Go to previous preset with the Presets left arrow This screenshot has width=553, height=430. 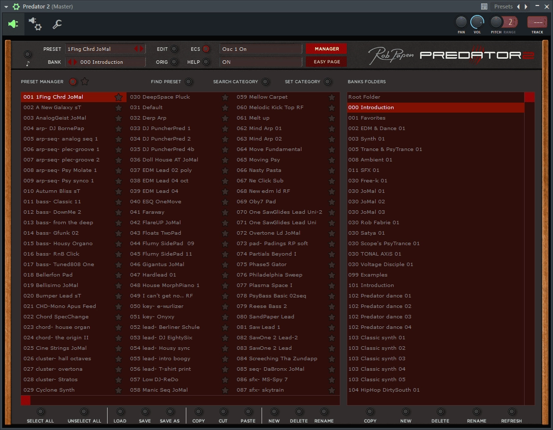click(x=519, y=6)
